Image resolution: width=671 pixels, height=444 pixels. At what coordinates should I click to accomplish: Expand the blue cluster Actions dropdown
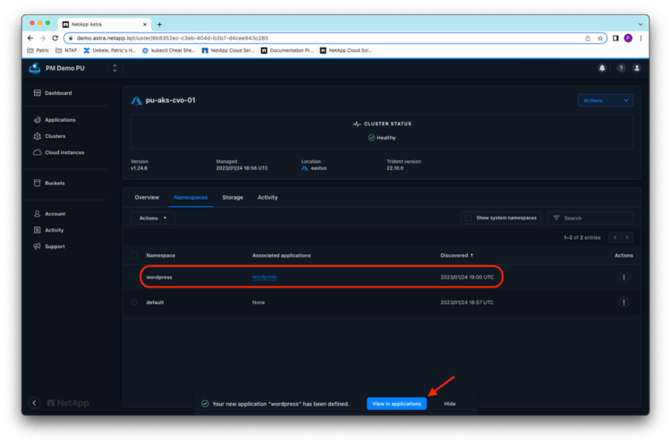(606, 101)
